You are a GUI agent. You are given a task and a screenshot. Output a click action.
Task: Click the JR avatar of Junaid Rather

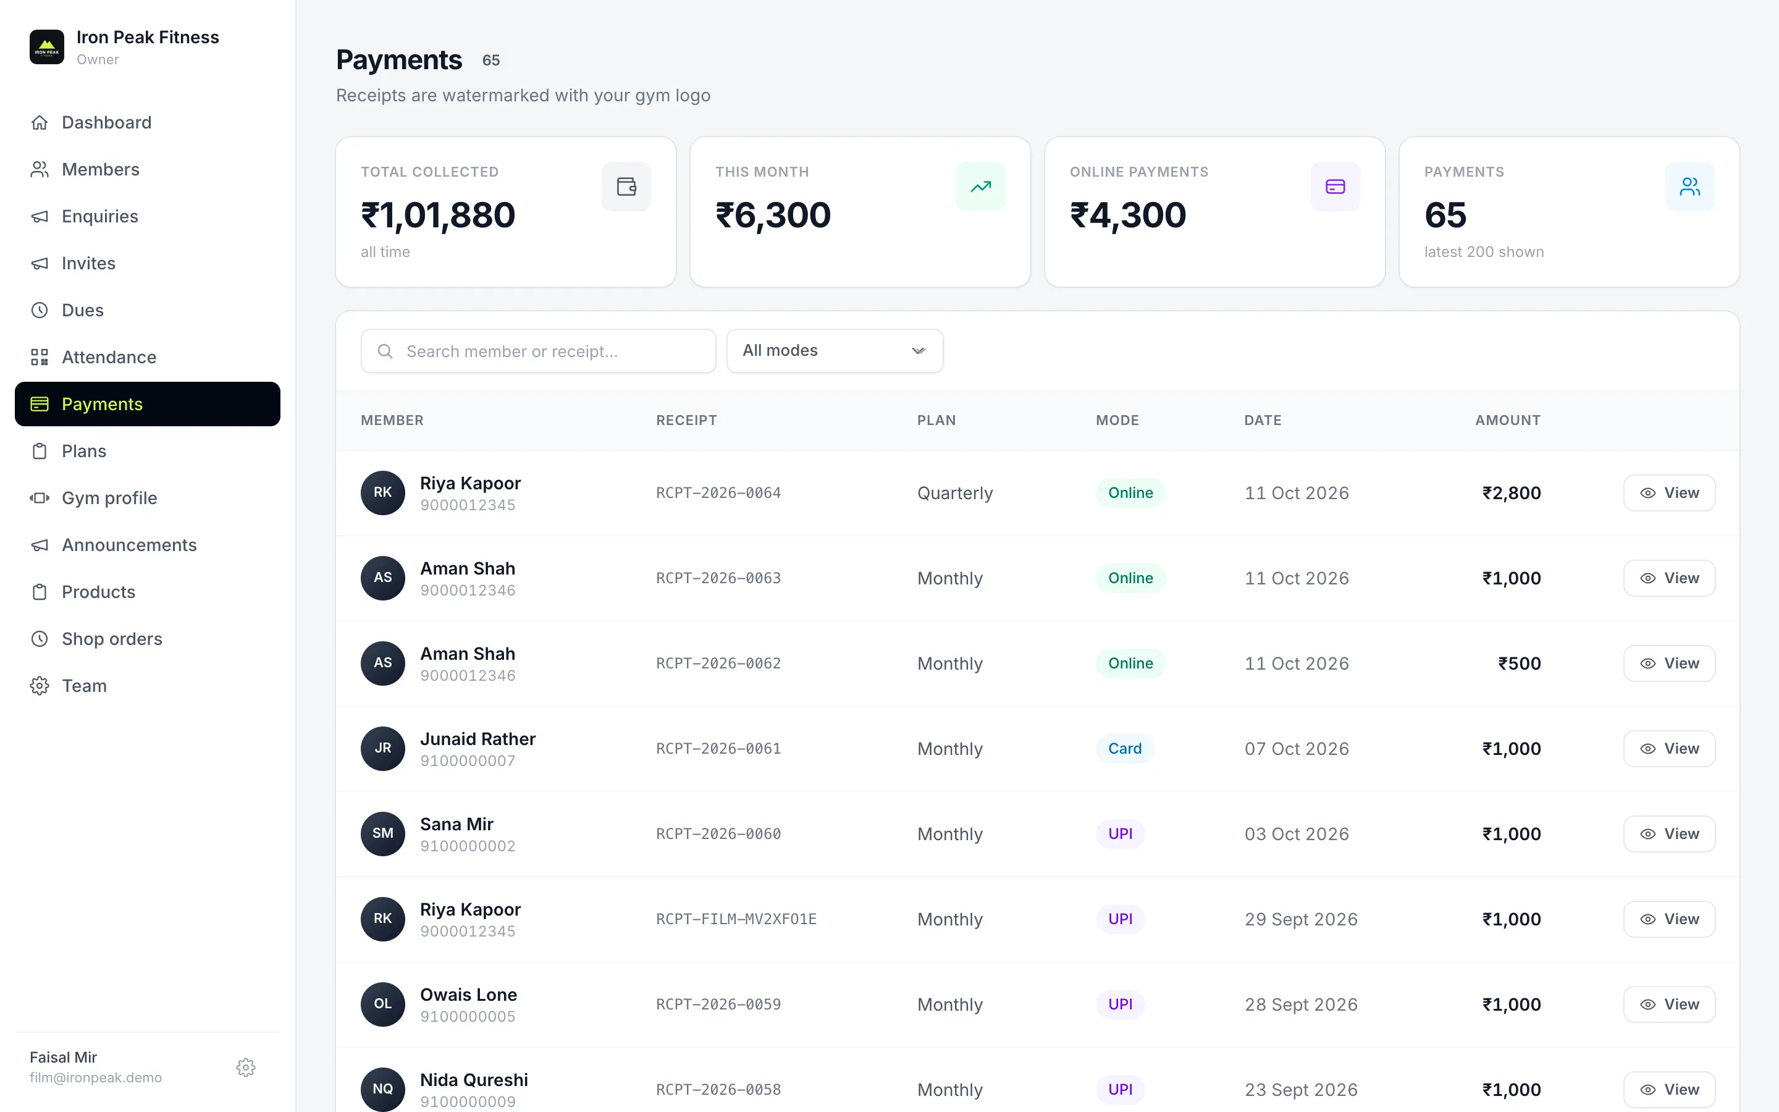coord(383,749)
